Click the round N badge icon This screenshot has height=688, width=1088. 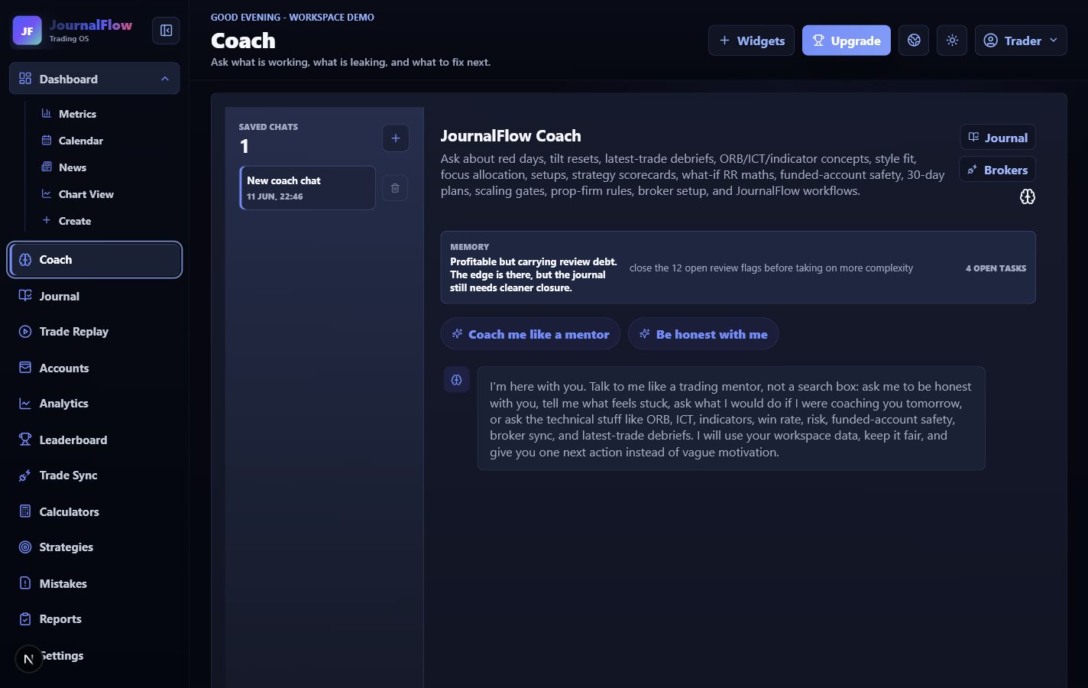(x=29, y=659)
